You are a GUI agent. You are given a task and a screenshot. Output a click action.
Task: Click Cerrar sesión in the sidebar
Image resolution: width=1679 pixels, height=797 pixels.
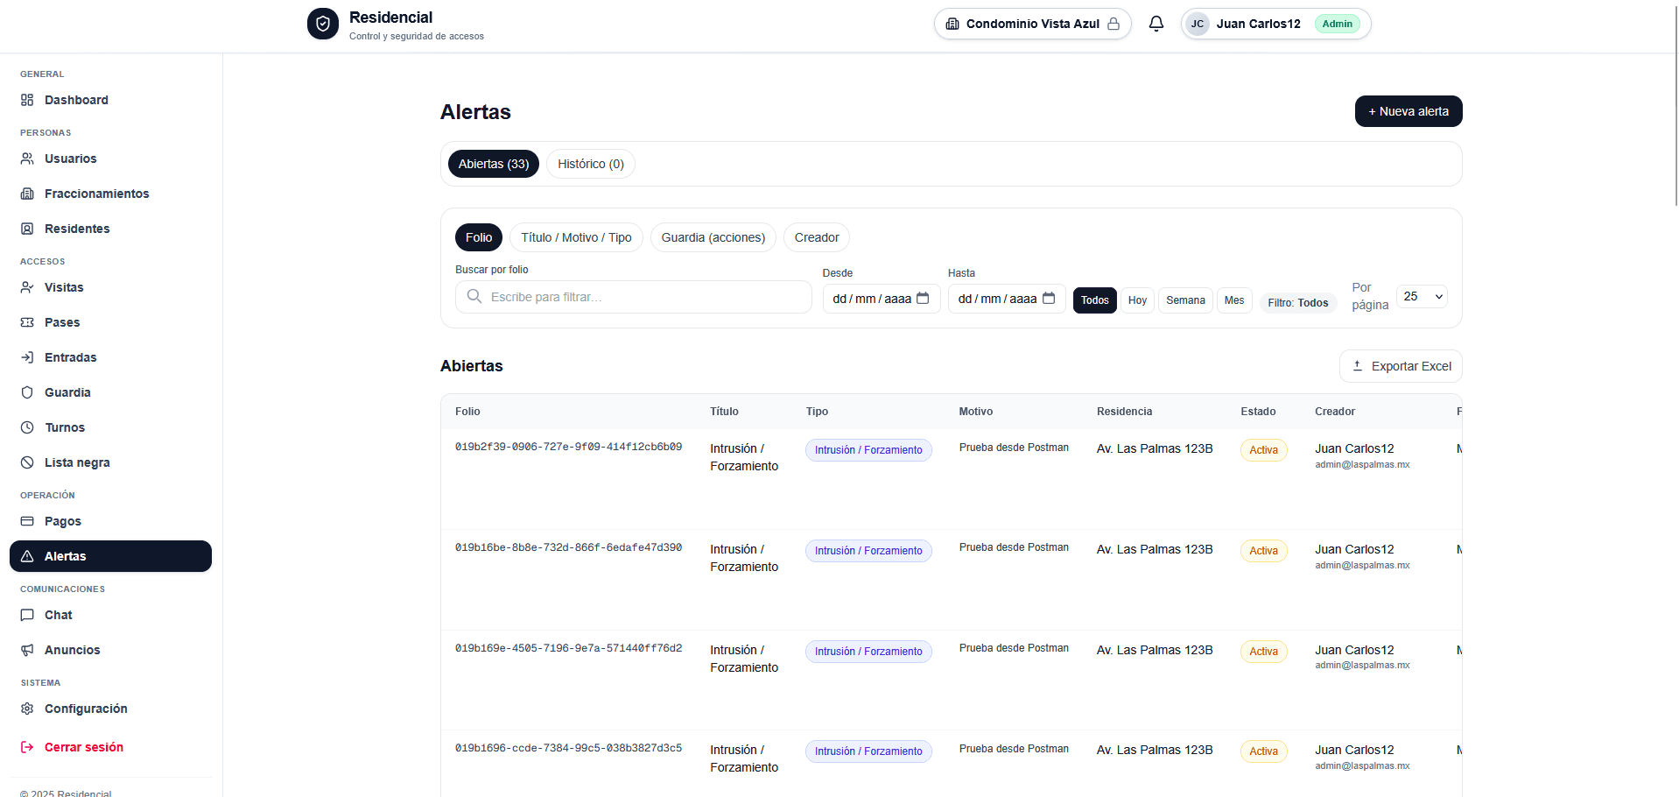(83, 747)
